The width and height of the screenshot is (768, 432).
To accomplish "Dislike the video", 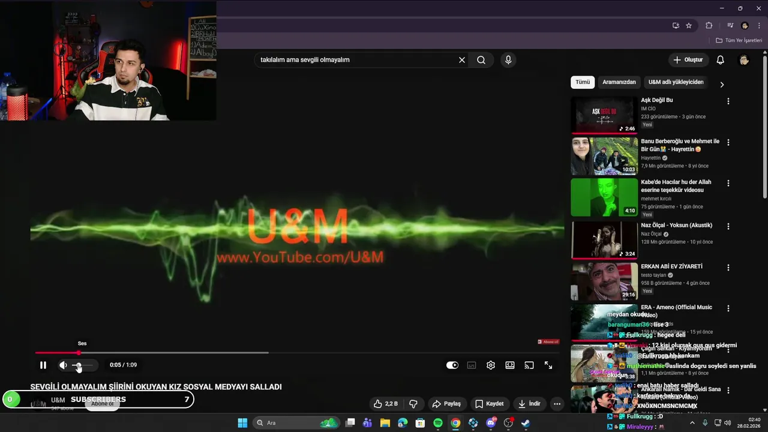I will 413,404.
